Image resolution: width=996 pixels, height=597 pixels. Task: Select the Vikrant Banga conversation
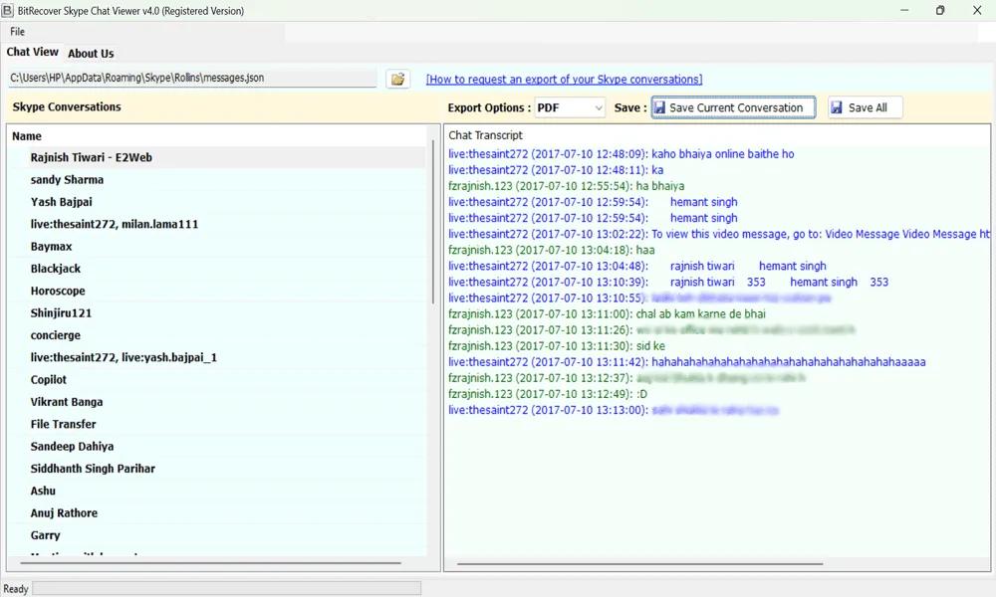[67, 402]
